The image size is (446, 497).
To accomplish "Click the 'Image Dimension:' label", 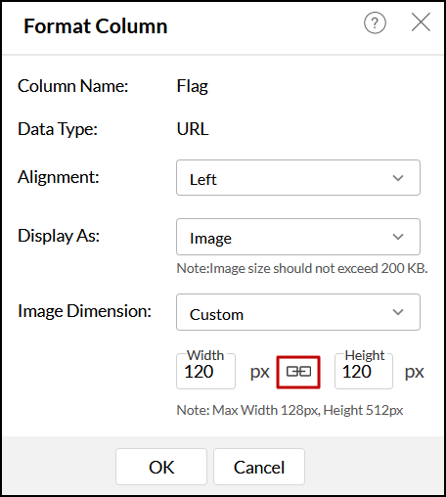I will (x=85, y=311).
